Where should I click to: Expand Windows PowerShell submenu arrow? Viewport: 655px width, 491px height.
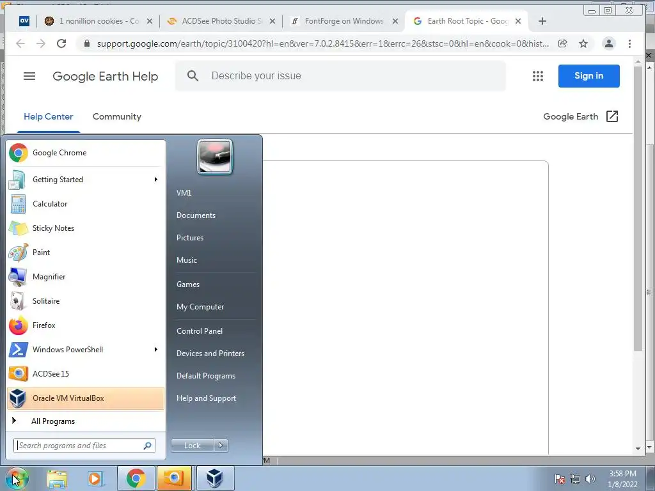pyautogui.click(x=155, y=350)
